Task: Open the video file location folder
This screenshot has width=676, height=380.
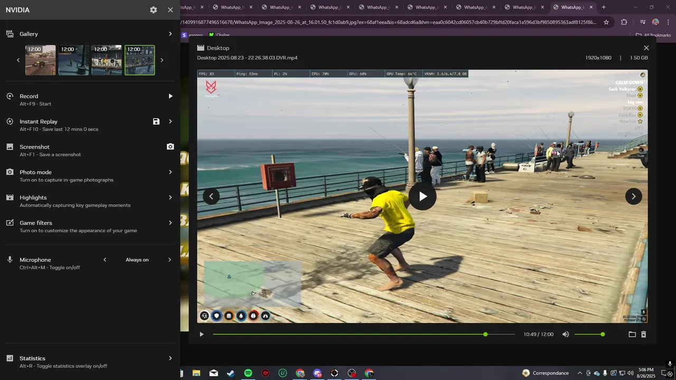Action: (632, 334)
